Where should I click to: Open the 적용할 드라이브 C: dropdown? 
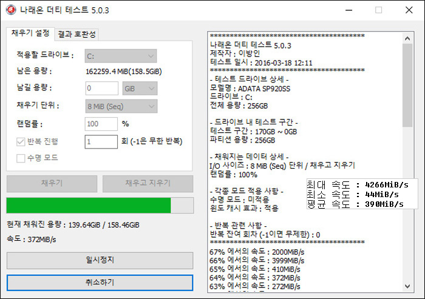click(x=120, y=56)
